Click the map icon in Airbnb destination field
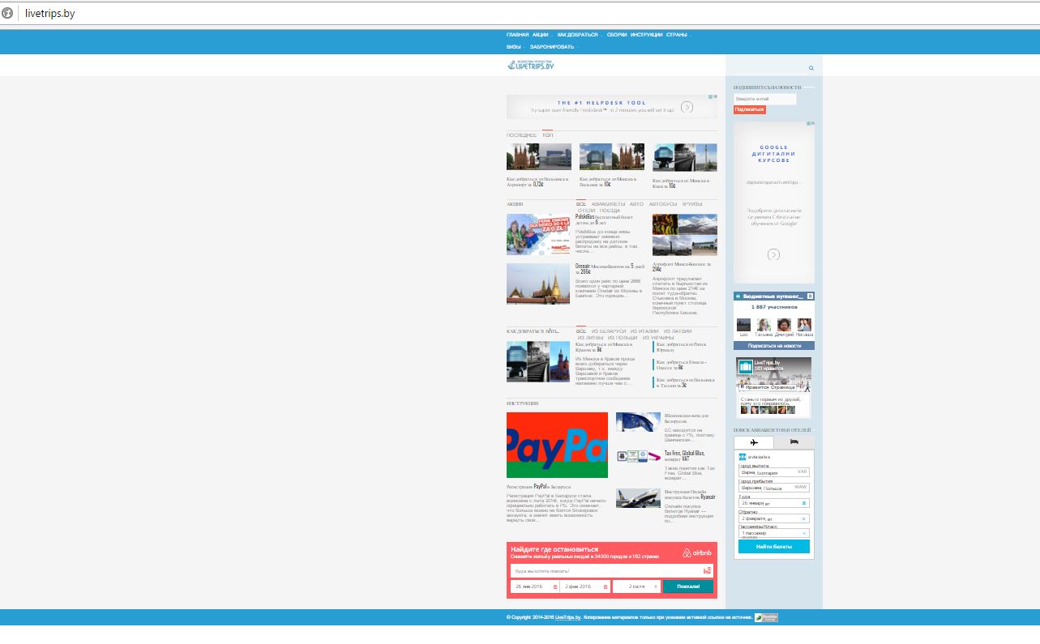This screenshot has width=1040, height=644. coord(707,571)
